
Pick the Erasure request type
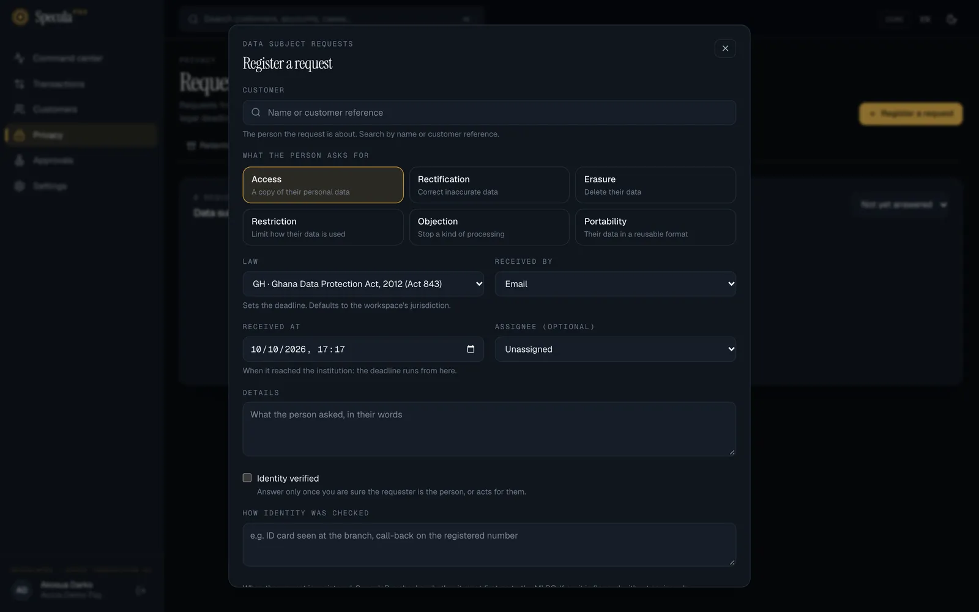[x=655, y=185]
